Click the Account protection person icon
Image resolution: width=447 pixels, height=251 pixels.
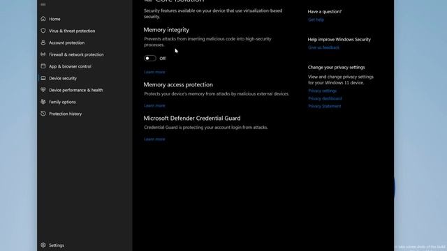(x=43, y=43)
